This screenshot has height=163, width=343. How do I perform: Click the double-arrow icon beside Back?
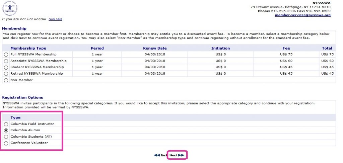[156, 155]
